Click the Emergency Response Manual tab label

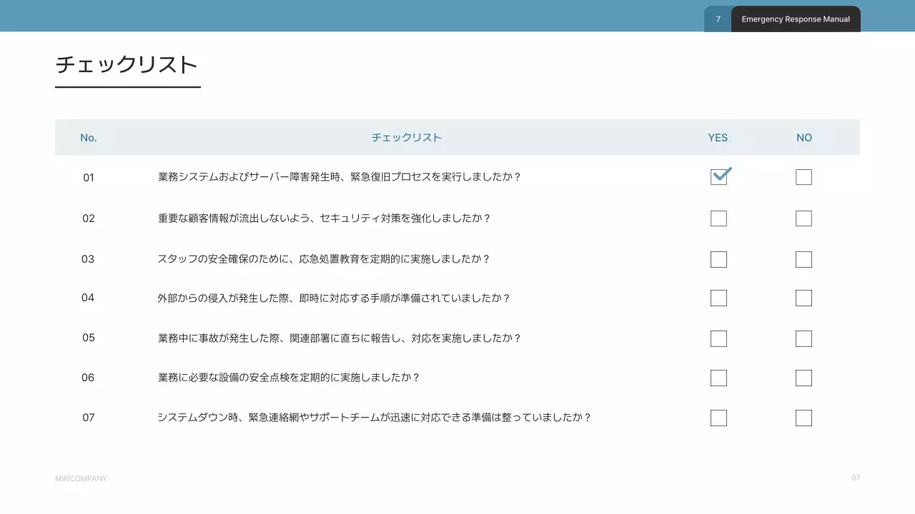coord(795,19)
